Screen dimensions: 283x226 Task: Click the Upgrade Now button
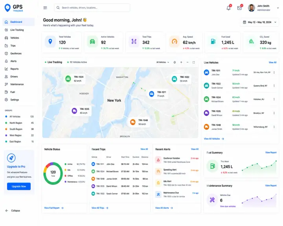point(19,186)
